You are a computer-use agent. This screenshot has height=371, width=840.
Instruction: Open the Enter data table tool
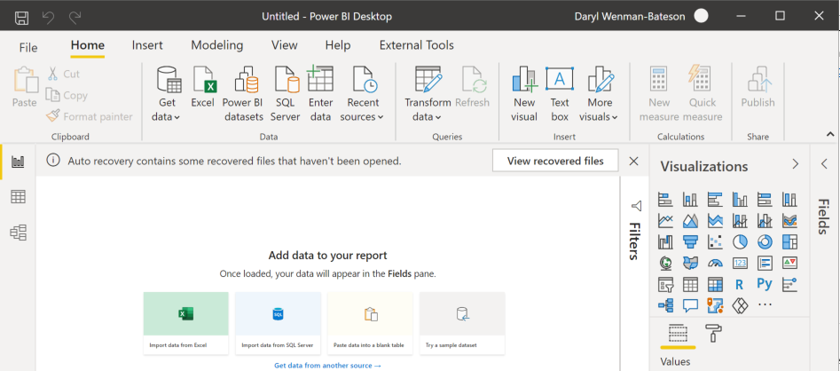(x=320, y=94)
